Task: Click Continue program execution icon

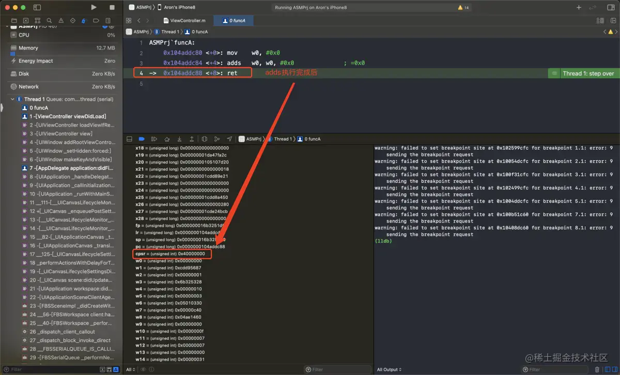Action: tap(154, 139)
